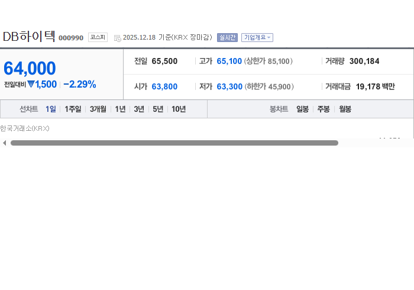414x290 pixels.
Task: Select the 5년 line chart tab
Action: (158, 109)
